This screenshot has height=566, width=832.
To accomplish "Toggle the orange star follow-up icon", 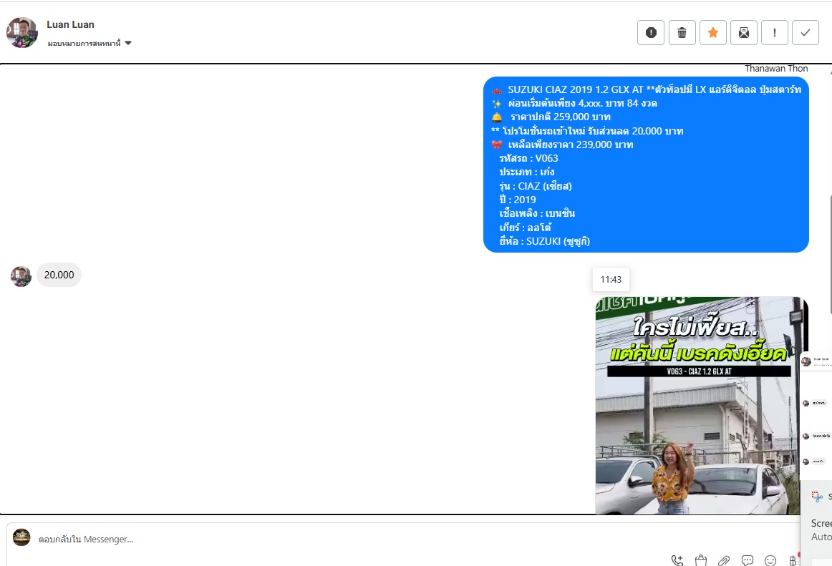I will tap(712, 32).
